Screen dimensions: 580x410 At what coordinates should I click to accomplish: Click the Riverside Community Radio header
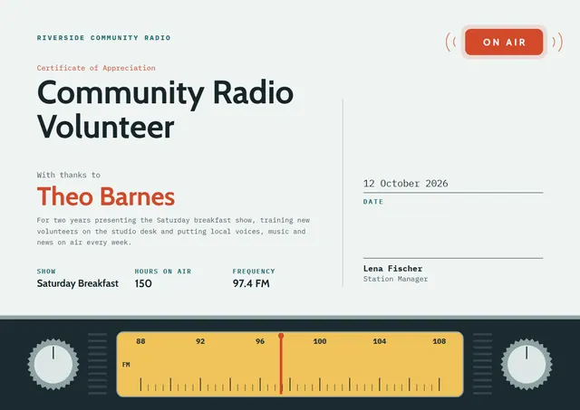tap(103, 38)
